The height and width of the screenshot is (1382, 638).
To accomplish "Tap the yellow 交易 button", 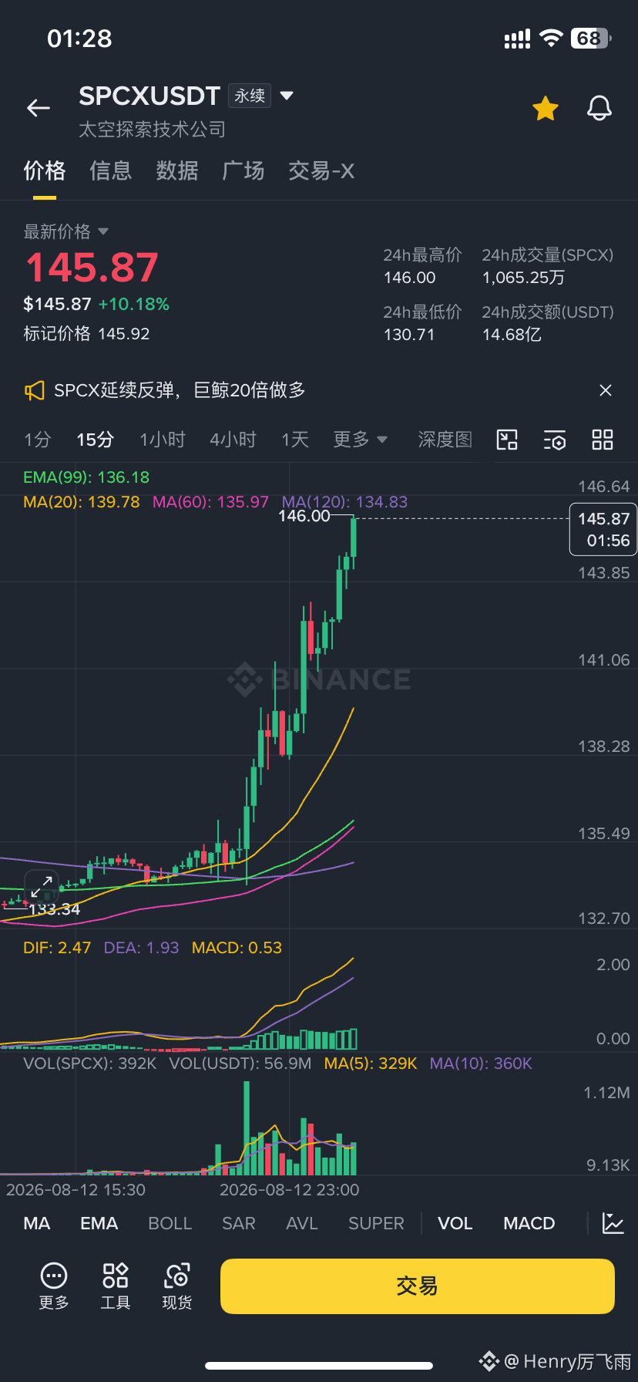I will click(x=418, y=1286).
